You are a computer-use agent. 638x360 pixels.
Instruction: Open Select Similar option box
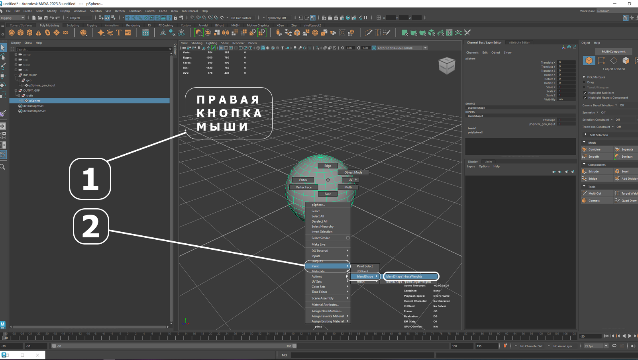tap(348, 238)
